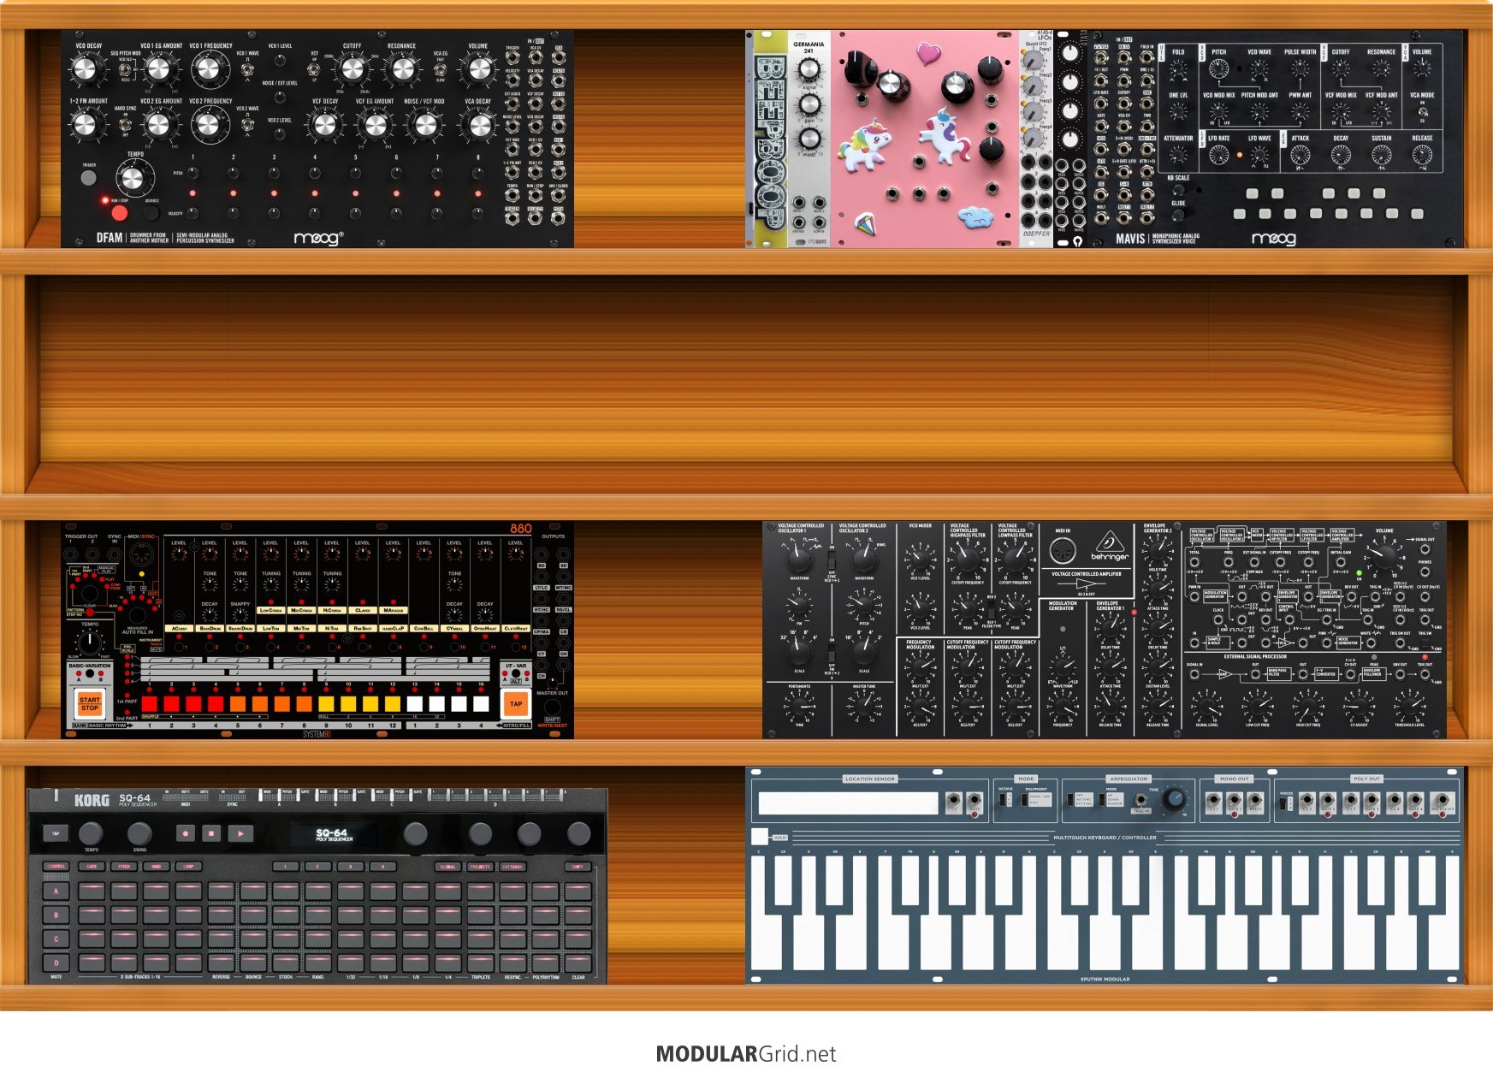Hit the stop button on the Korg SQ-64
This screenshot has height=1072, width=1493.
[213, 833]
